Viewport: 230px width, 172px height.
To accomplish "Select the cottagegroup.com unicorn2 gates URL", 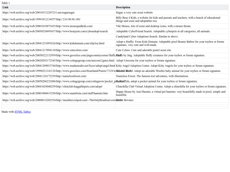I will click(x=58, y=61).
